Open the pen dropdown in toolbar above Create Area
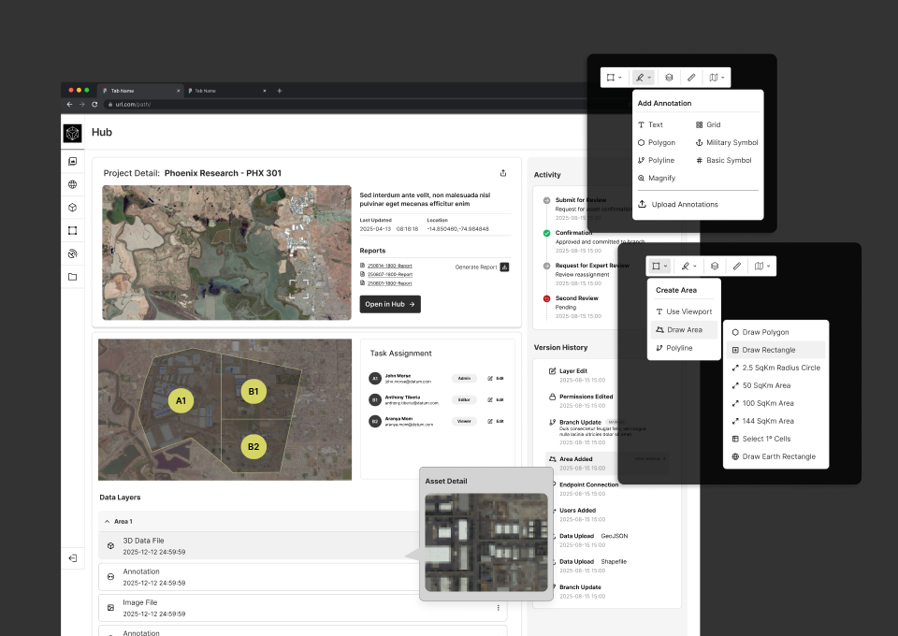 688,267
